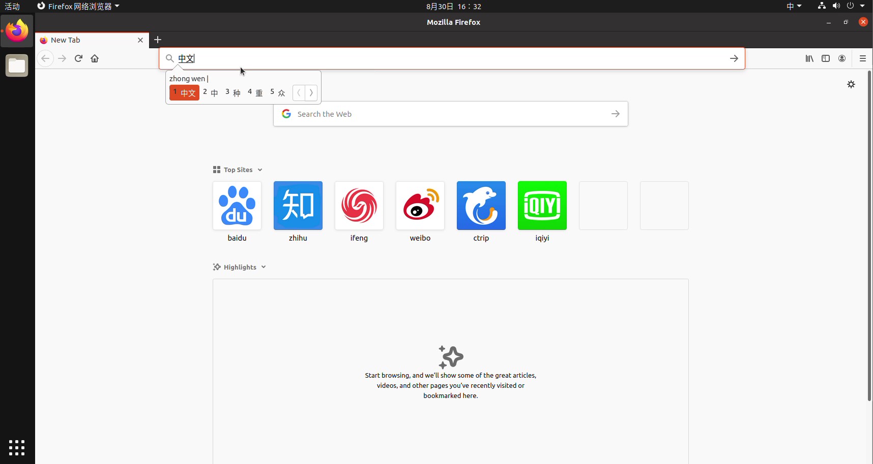Submit search with the Google box arrow

616,114
